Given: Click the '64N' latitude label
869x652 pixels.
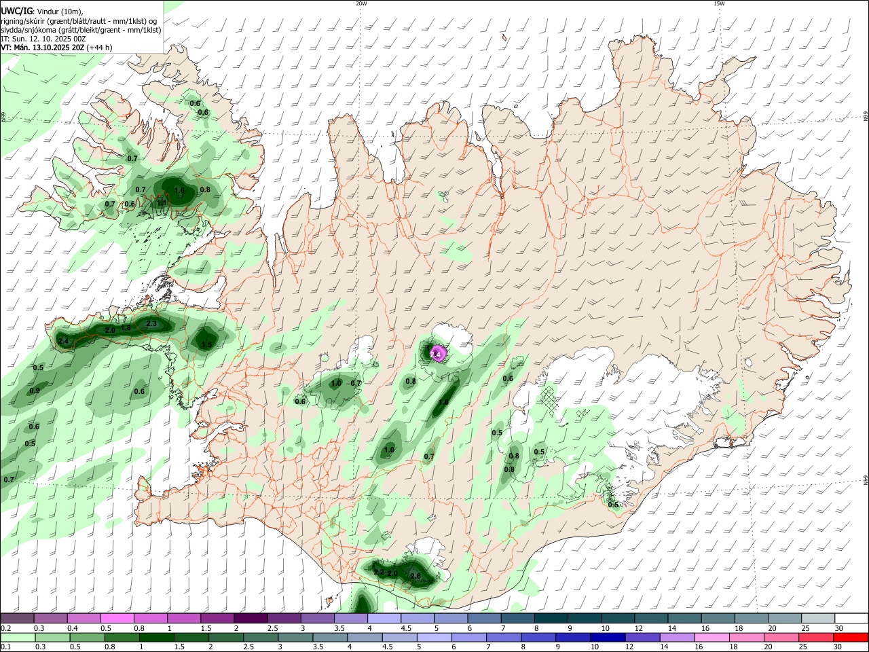Looking at the screenshot, I should [x=866, y=480].
